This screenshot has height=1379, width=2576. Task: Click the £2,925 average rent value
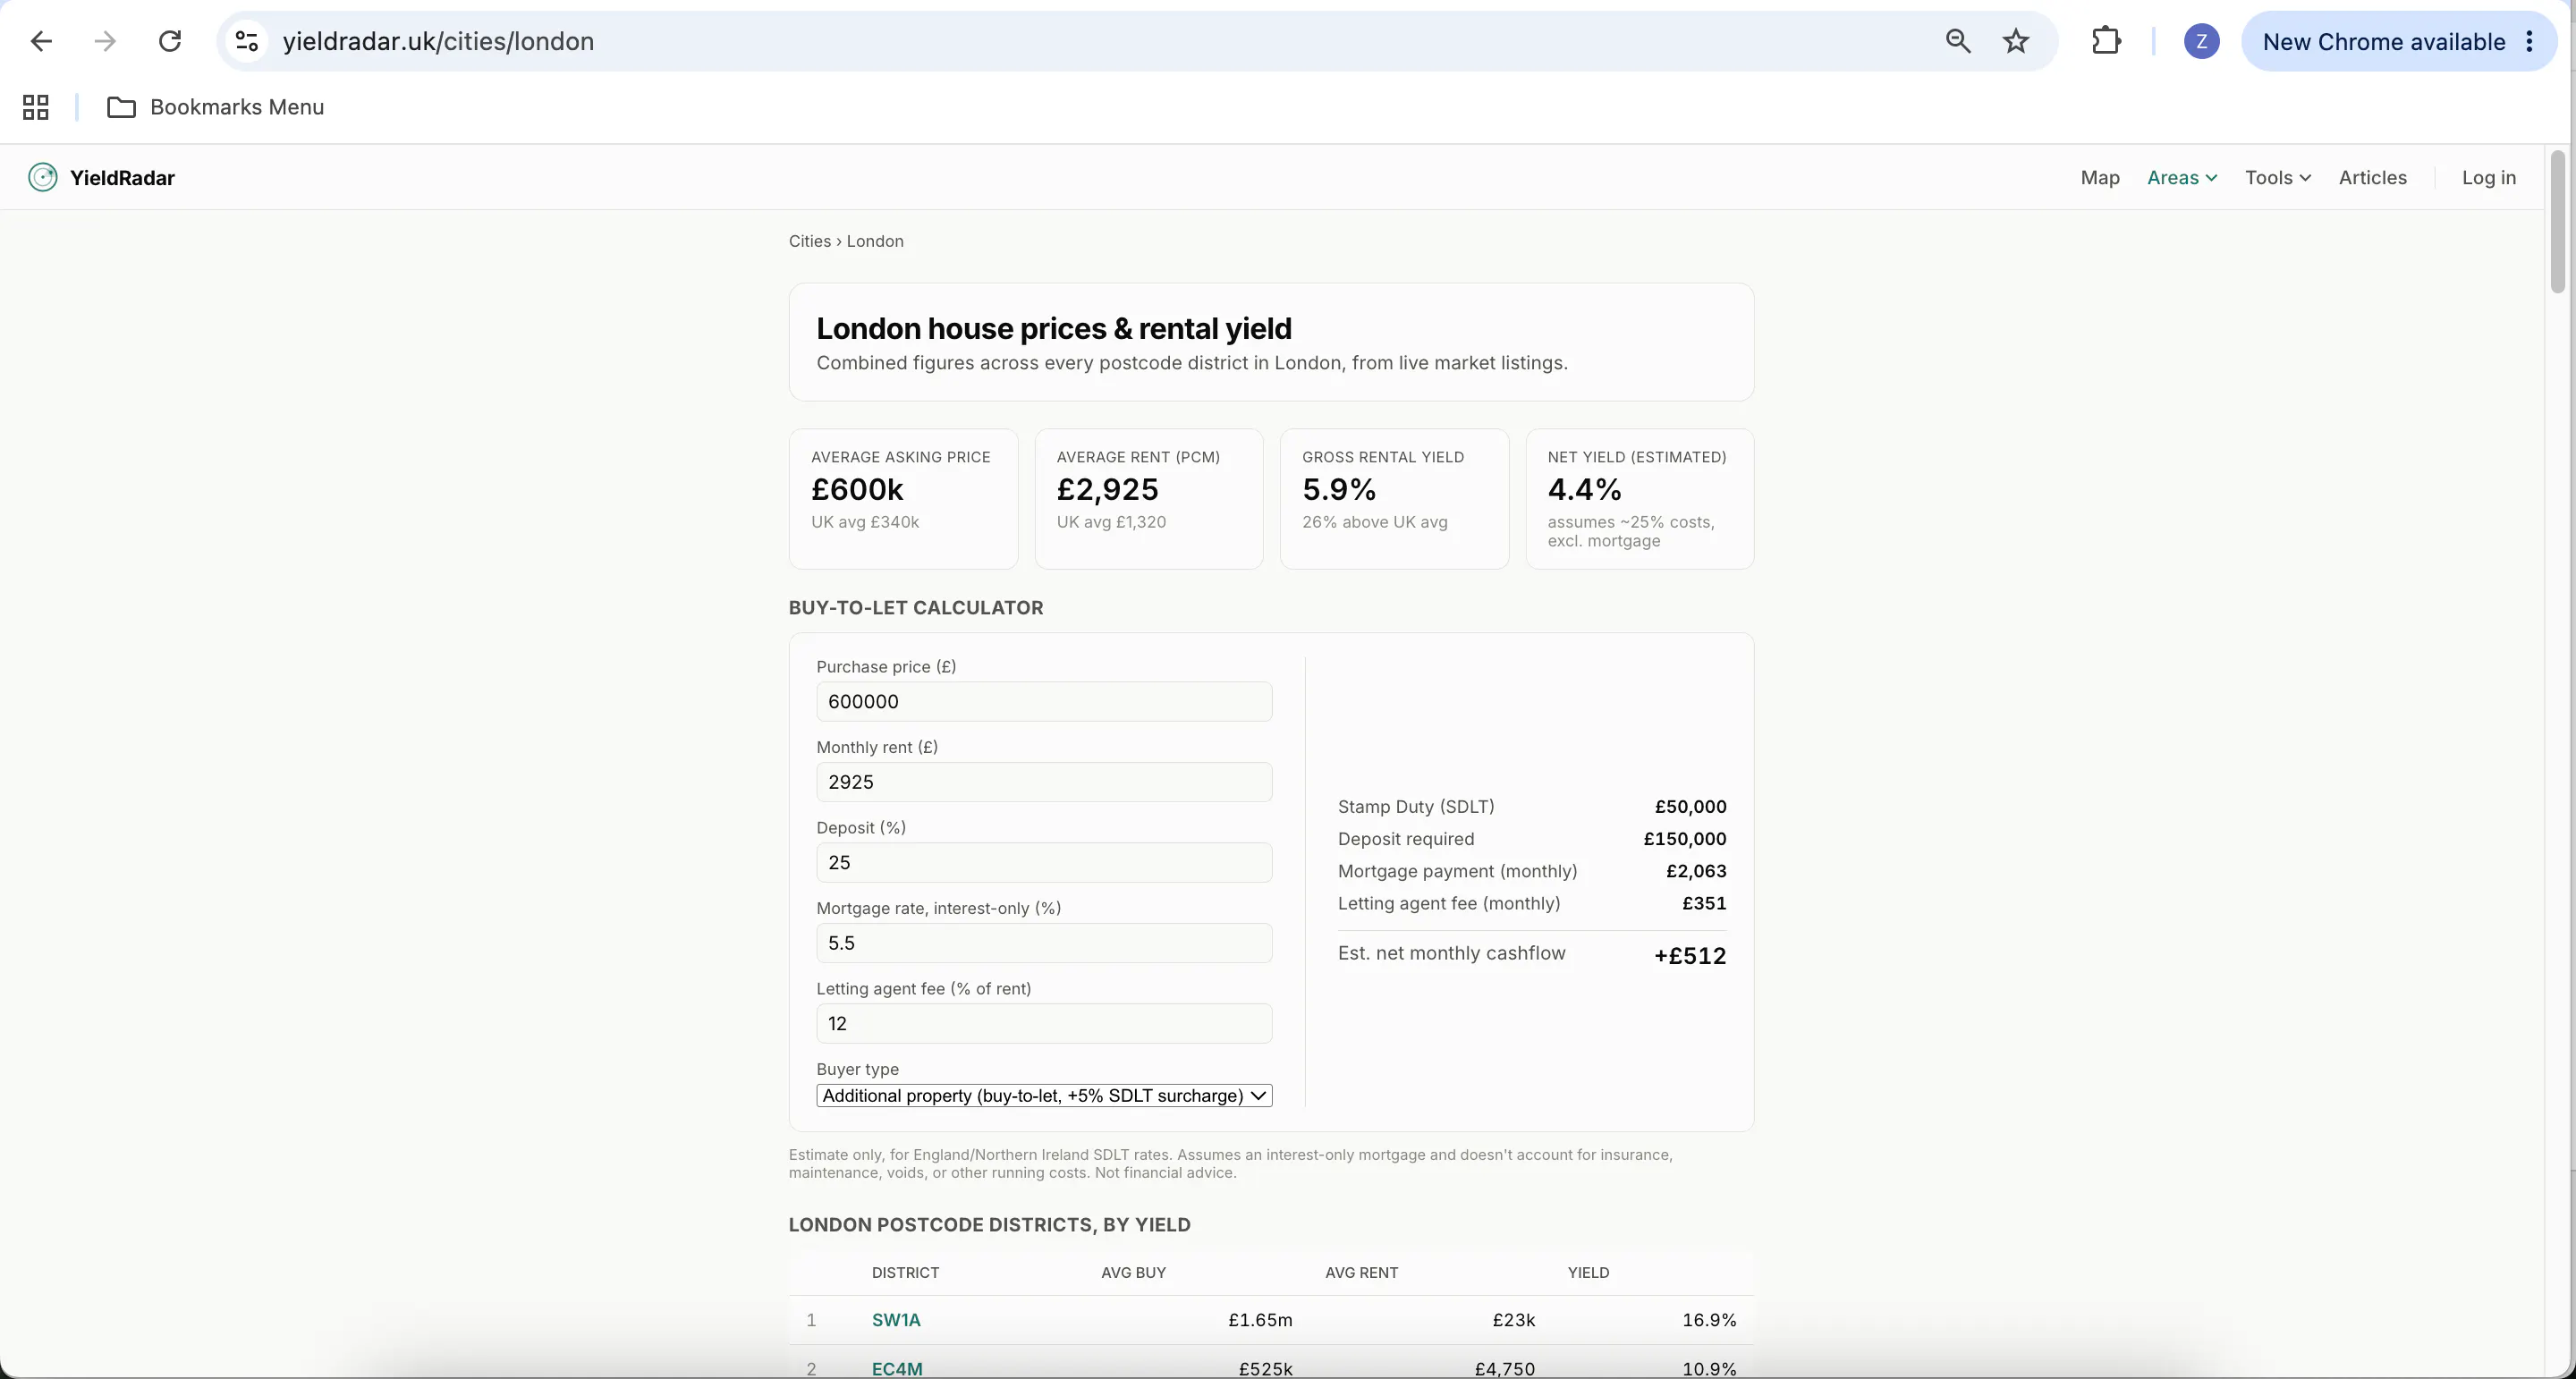click(1107, 490)
